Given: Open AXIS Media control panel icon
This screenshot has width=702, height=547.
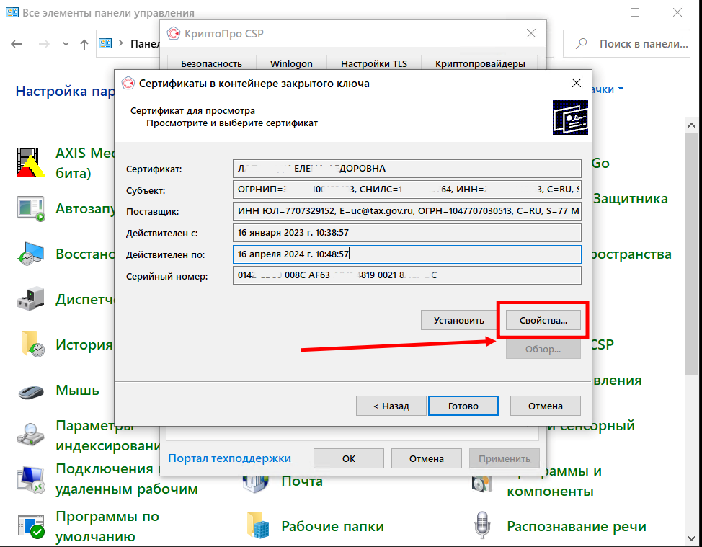Looking at the screenshot, I should [30, 162].
